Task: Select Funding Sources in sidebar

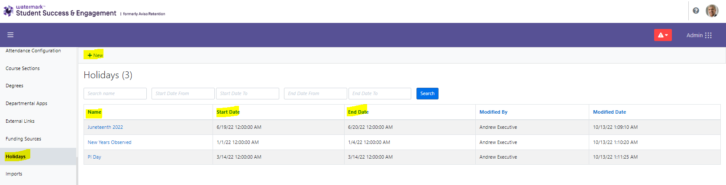Action: click(23, 139)
